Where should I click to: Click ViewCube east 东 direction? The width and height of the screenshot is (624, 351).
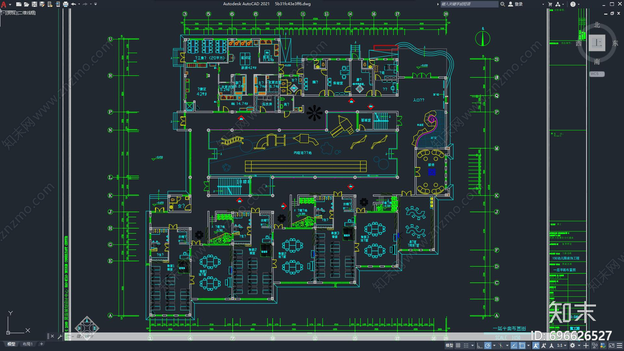click(615, 43)
